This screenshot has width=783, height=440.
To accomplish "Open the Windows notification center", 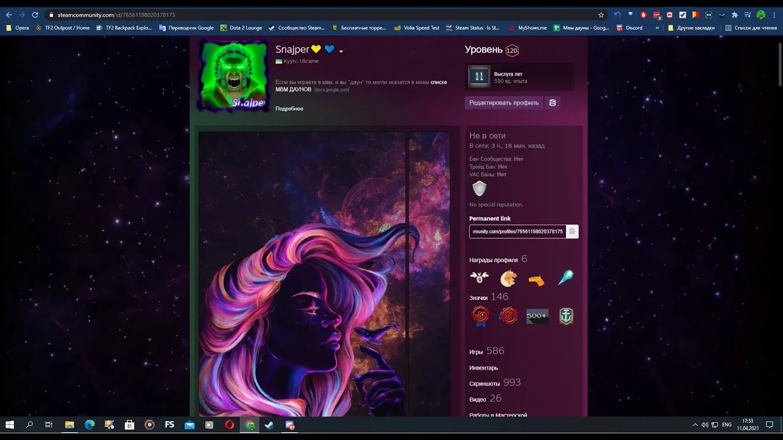I will pos(770,425).
